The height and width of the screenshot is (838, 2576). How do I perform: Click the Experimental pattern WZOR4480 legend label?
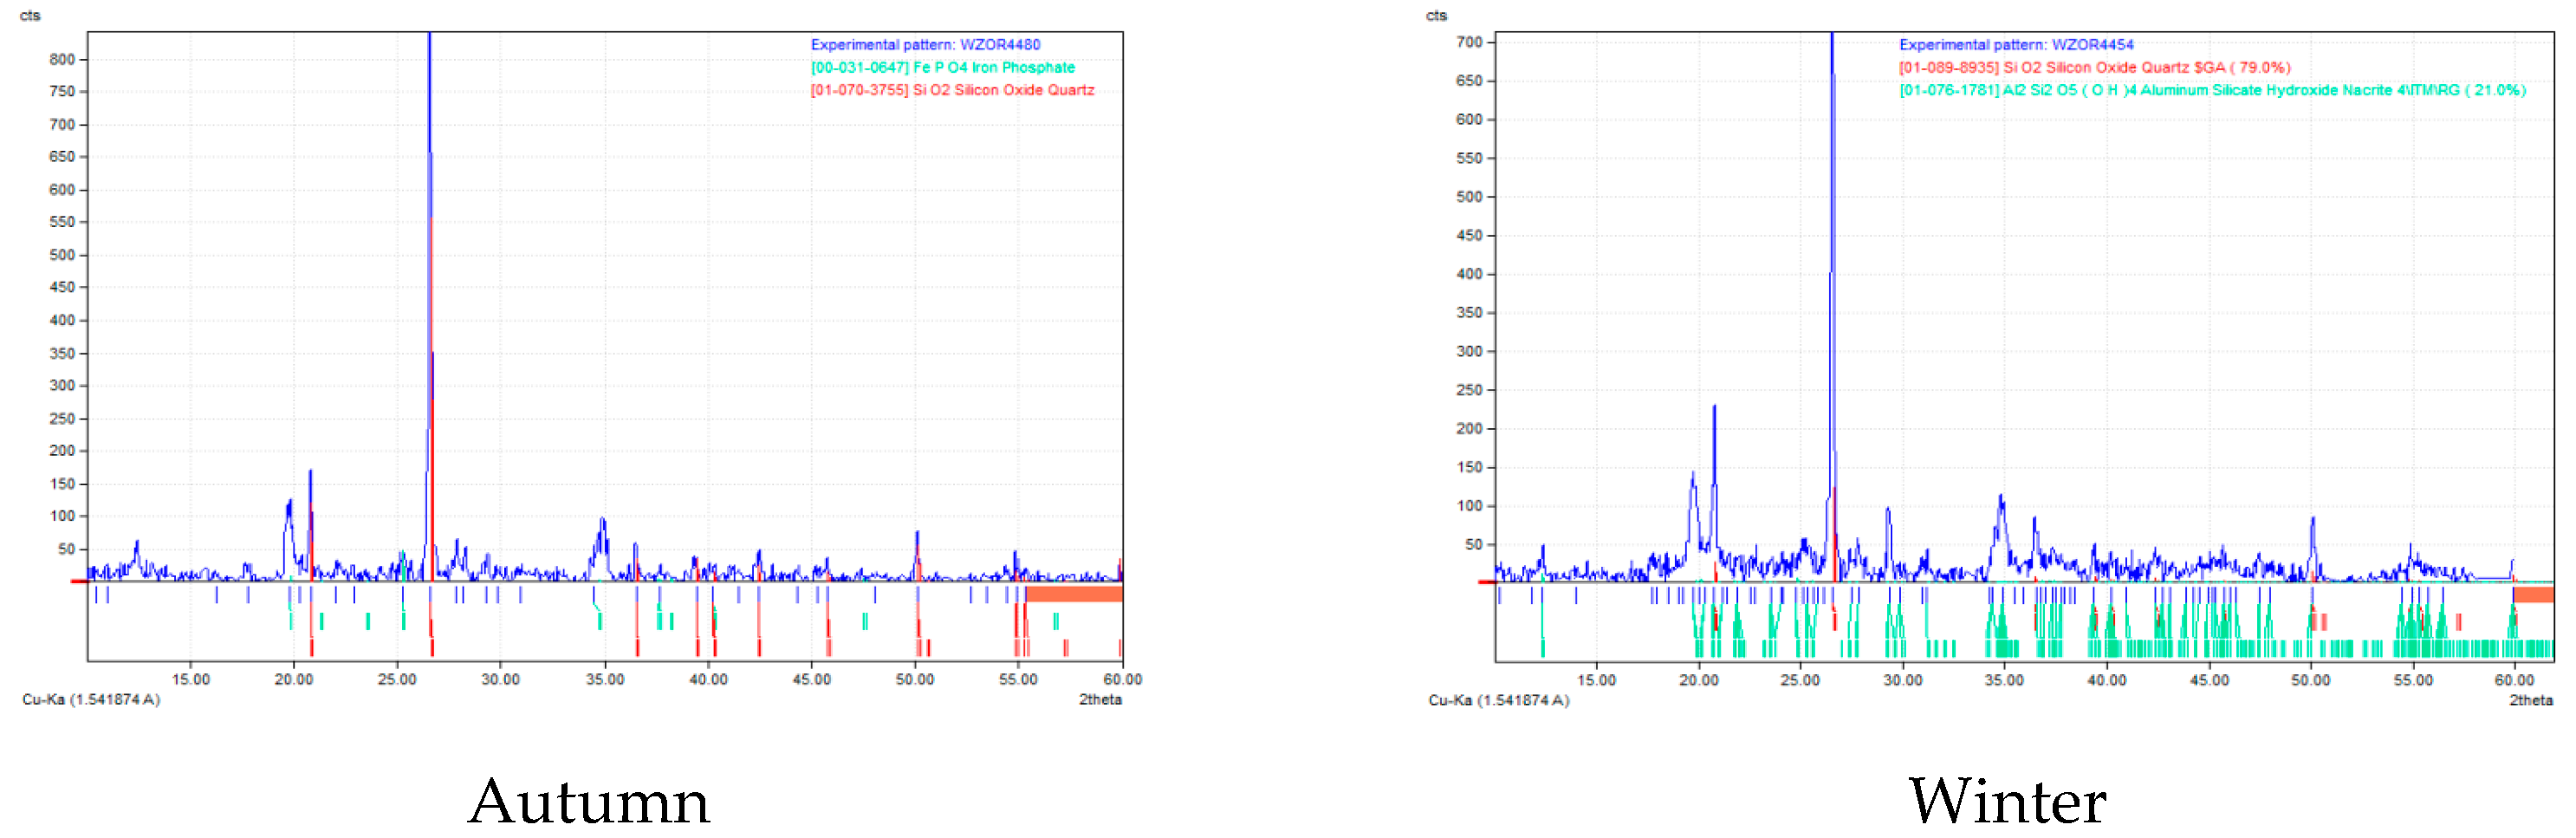[925, 45]
